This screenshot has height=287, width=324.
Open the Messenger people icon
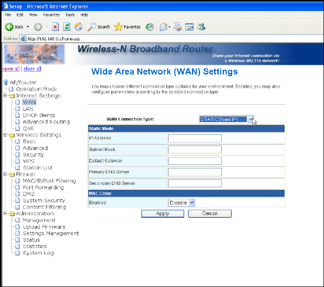(x=201, y=27)
